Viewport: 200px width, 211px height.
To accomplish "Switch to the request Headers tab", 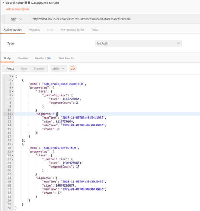I will pos(34,30).
